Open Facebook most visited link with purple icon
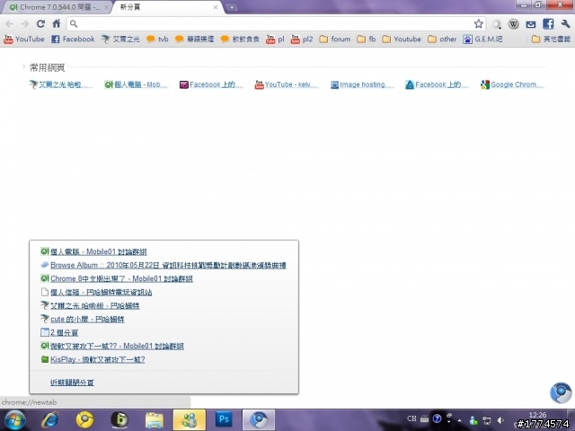The image size is (575, 431). point(211,84)
